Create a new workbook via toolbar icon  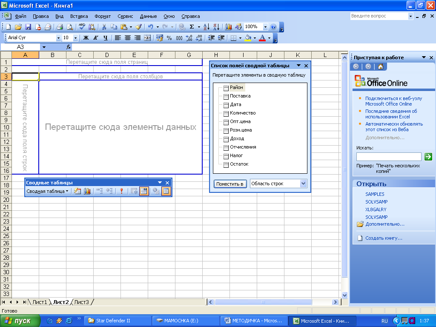[9, 27]
